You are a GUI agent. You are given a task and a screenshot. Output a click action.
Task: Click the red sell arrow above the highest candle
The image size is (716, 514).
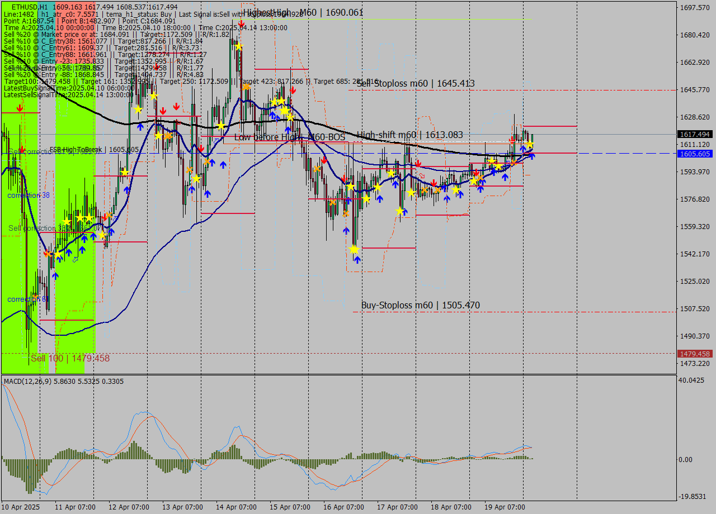tap(241, 23)
